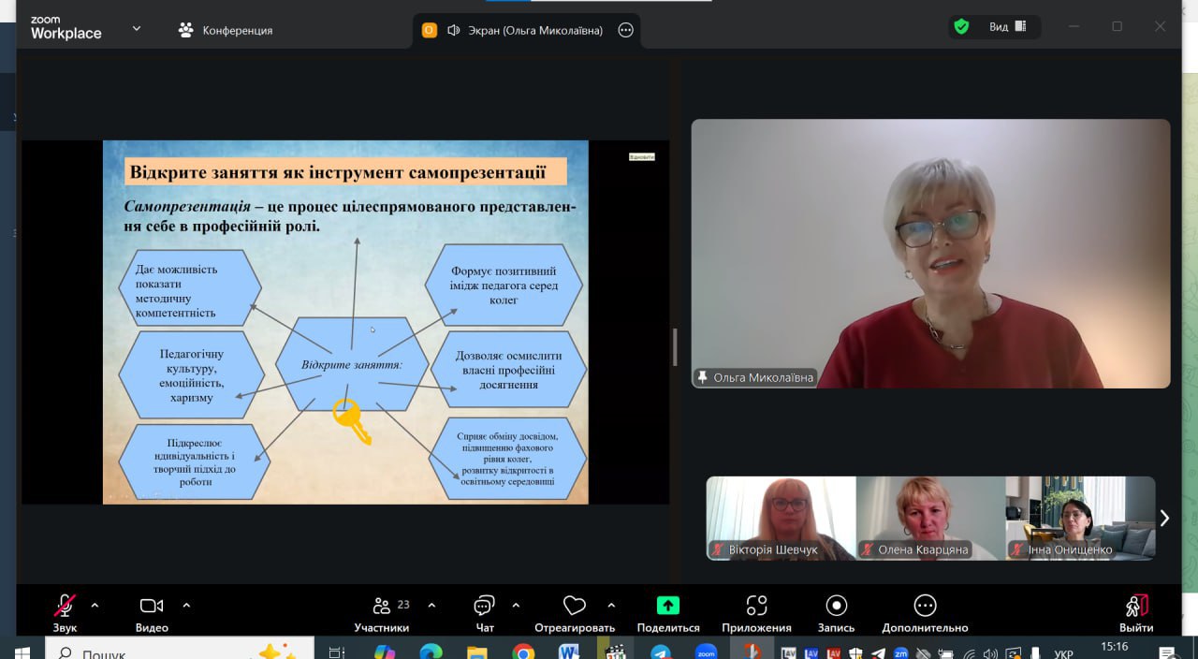
Task: Toggle camera with the Видео button
Action: 152,607
